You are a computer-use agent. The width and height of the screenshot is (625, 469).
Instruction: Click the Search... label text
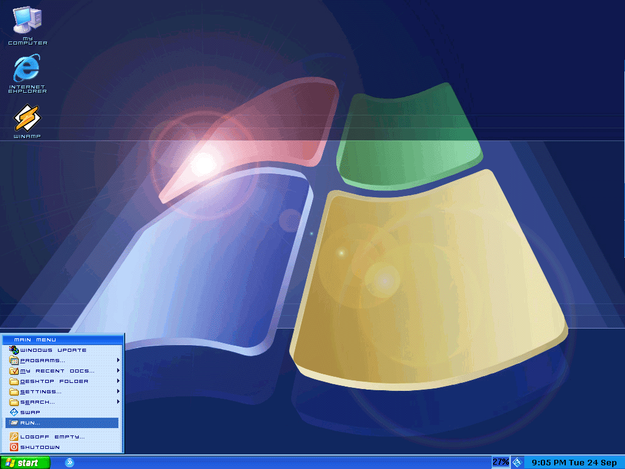click(37, 402)
